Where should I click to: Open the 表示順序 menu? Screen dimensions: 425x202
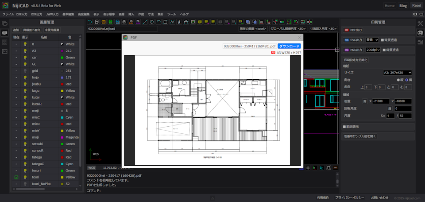109,14
